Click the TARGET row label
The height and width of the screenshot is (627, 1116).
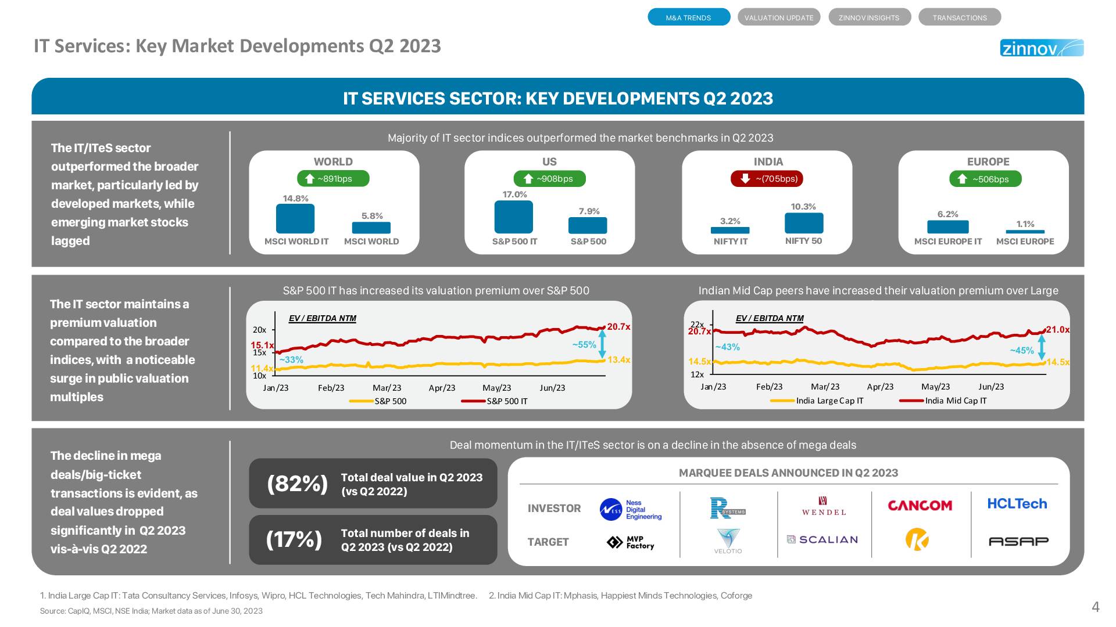pos(548,542)
